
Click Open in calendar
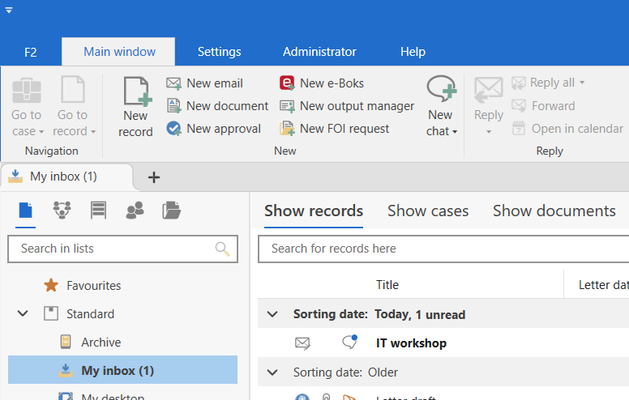click(x=567, y=129)
